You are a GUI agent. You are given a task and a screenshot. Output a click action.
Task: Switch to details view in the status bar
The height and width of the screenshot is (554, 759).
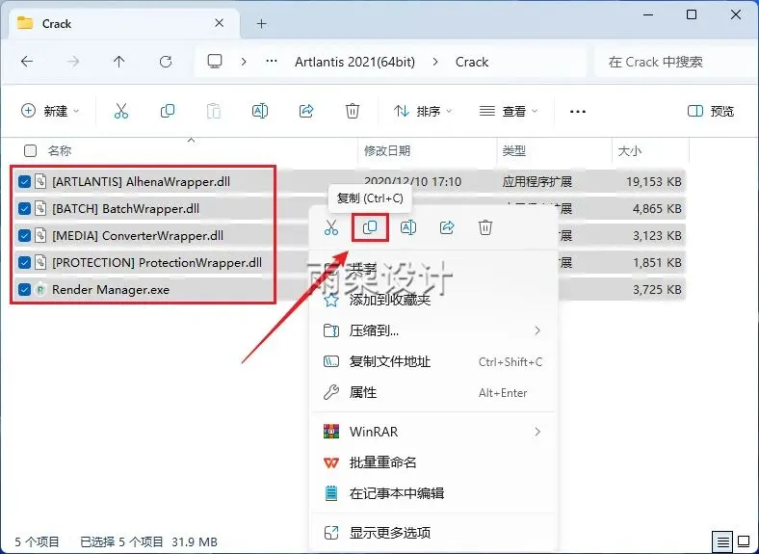point(722,541)
